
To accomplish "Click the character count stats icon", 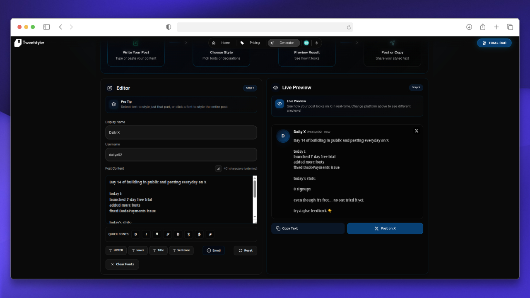I will pos(218,168).
